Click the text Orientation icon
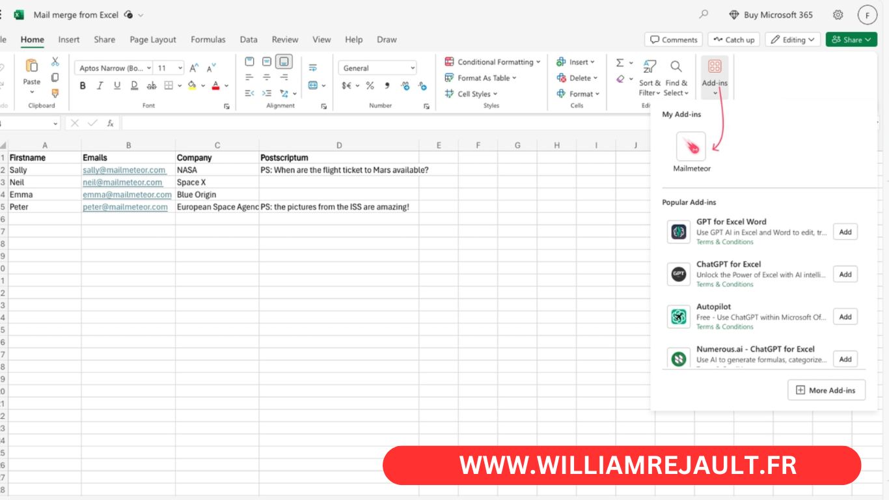The image size is (889, 500). [x=284, y=93]
